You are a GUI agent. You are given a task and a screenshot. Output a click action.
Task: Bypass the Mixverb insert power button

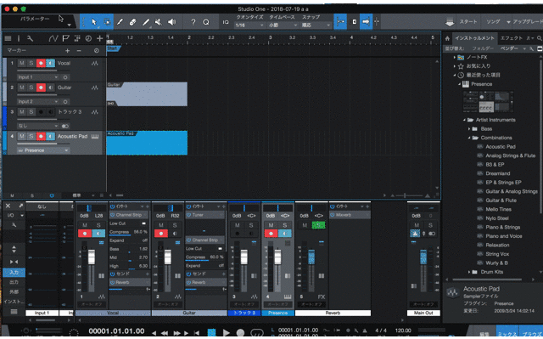(x=332, y=215)
